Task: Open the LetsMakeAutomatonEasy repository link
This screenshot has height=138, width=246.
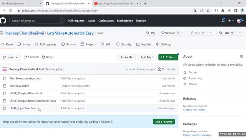Action: click(x=70, y=33)
